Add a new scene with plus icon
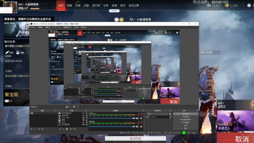The image size is (254, 143). point(31,129)
